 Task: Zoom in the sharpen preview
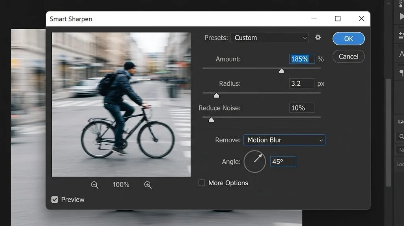[x=148, y=185]
